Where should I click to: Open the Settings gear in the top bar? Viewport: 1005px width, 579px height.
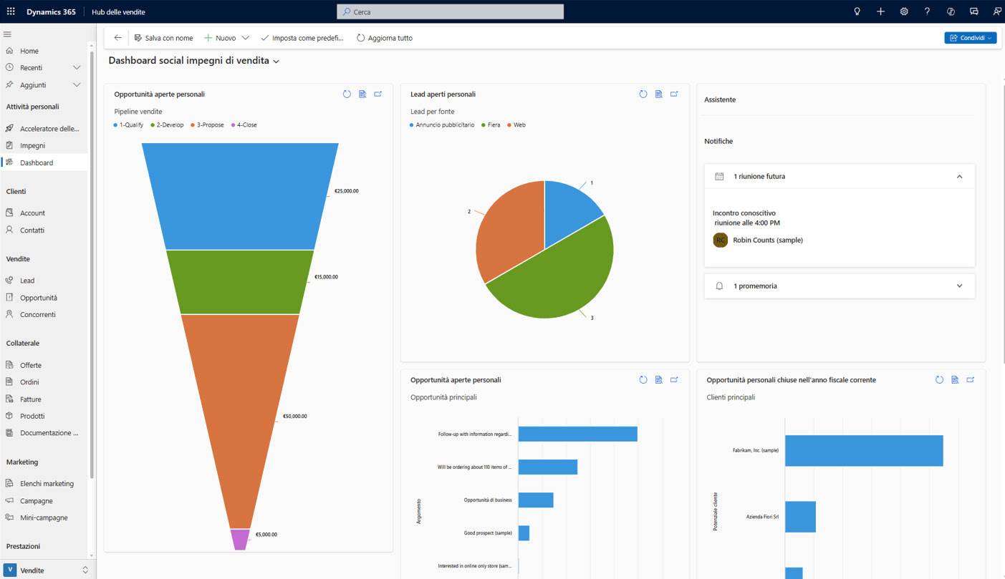point(903,11)
